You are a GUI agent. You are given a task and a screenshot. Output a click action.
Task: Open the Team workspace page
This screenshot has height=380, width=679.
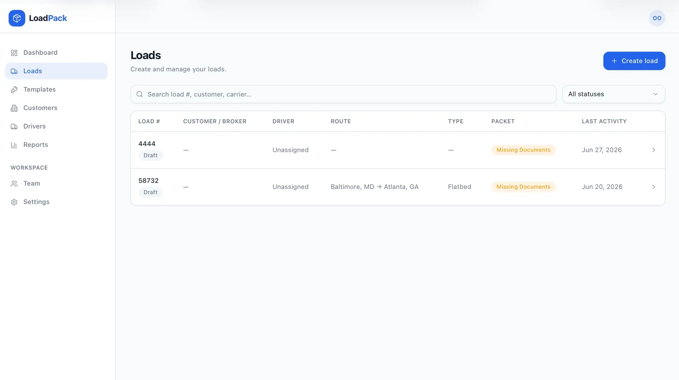(x=56, y=183)
